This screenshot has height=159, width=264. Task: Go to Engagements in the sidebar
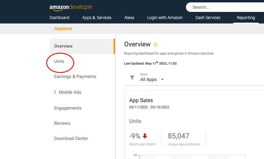(x=68, y=108)
